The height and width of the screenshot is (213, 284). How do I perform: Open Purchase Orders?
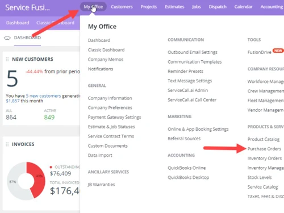click(264, 149)
